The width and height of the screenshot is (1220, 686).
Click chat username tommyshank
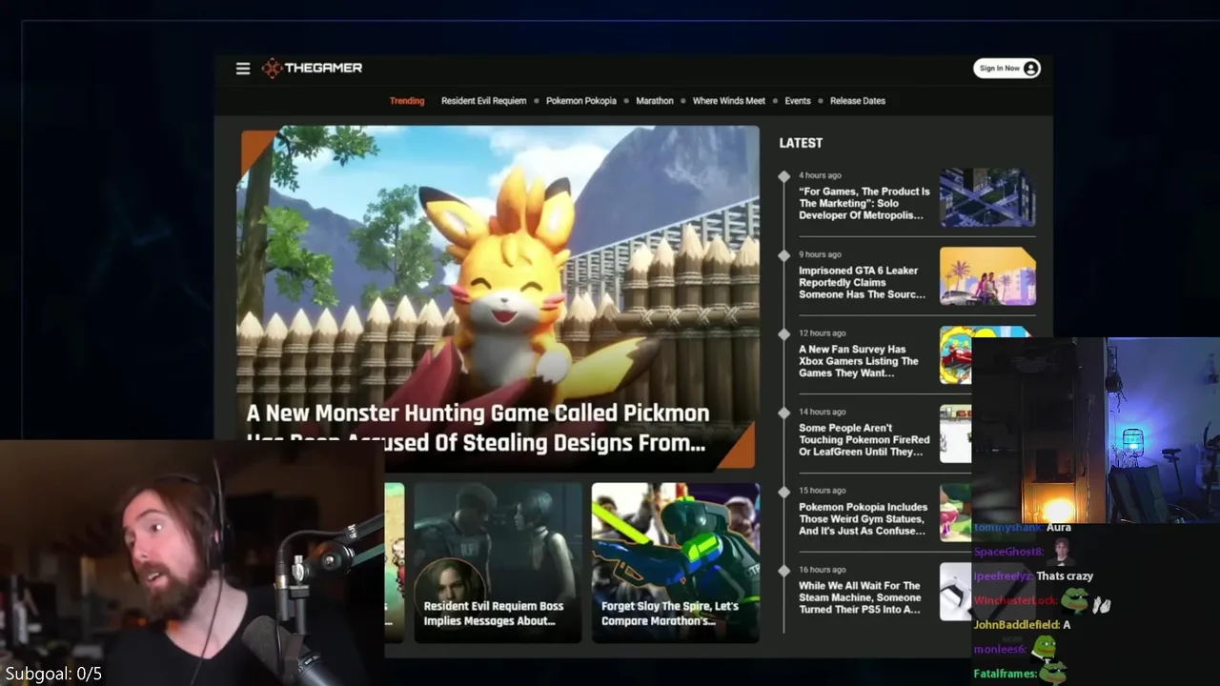point(1007,528)
